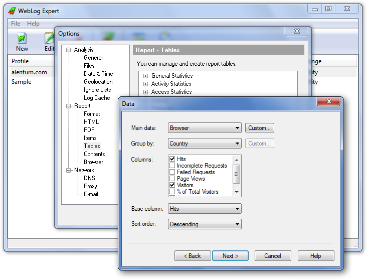Select HTML under Report
This screenshot has height=279, width=367.
[x=91, y=122]
